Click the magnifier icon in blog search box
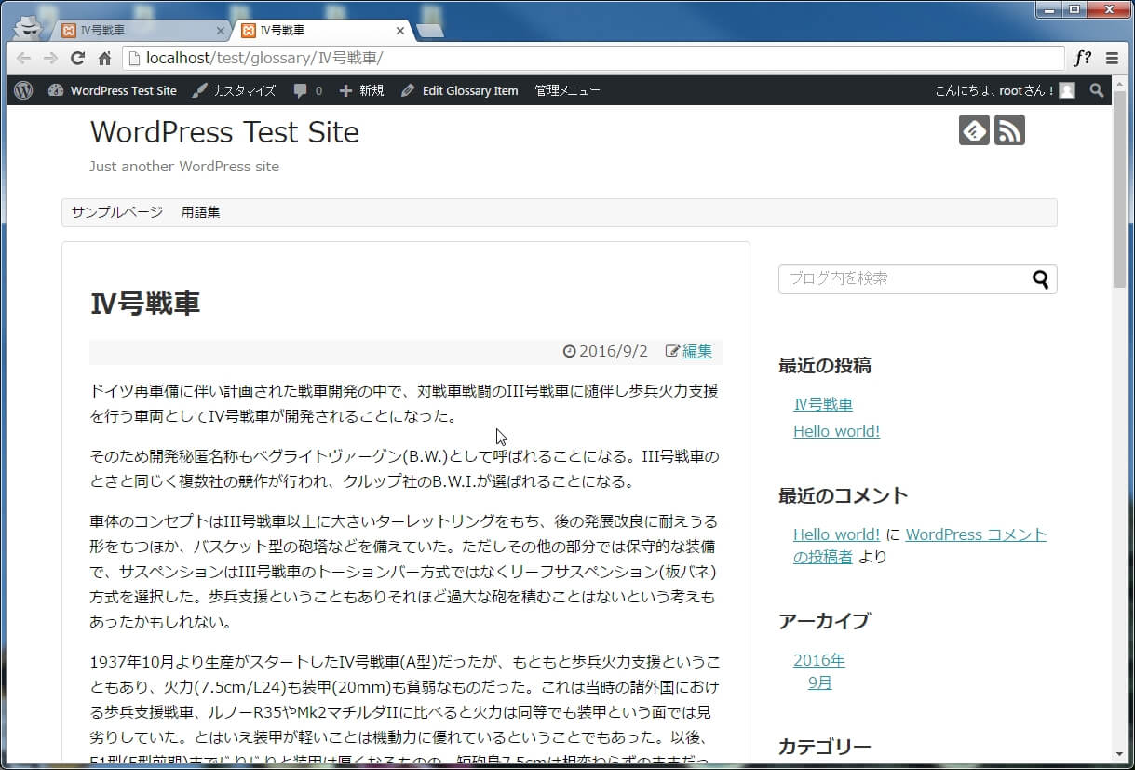Screen dimensions: 1135x770 point(1040,279)
